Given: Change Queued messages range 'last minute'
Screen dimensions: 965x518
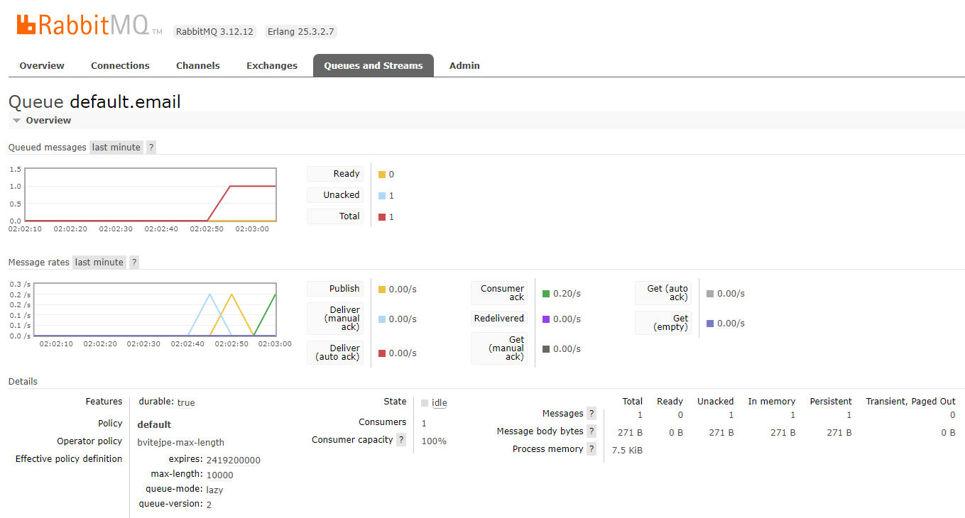Looking at the screenshot, I should 116,147.
